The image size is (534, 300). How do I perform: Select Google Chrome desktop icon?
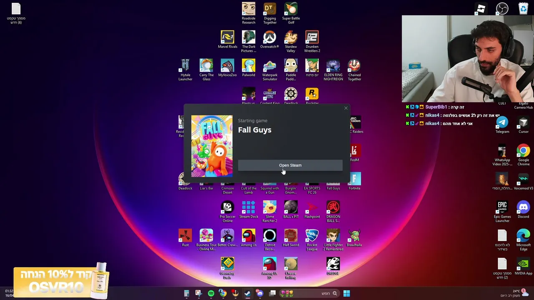point(523,155)
